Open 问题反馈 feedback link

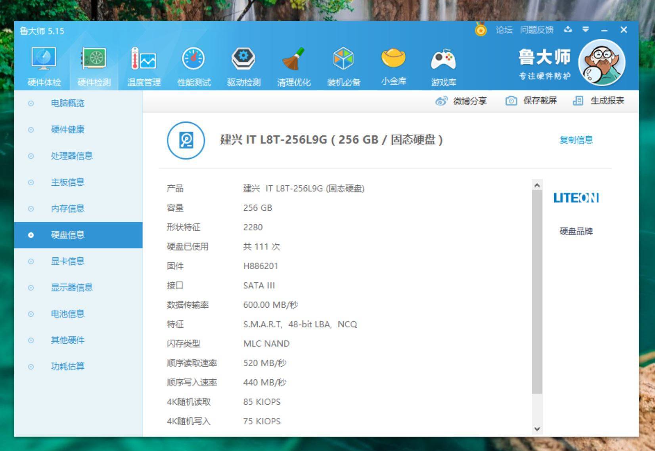click(536, 30)
